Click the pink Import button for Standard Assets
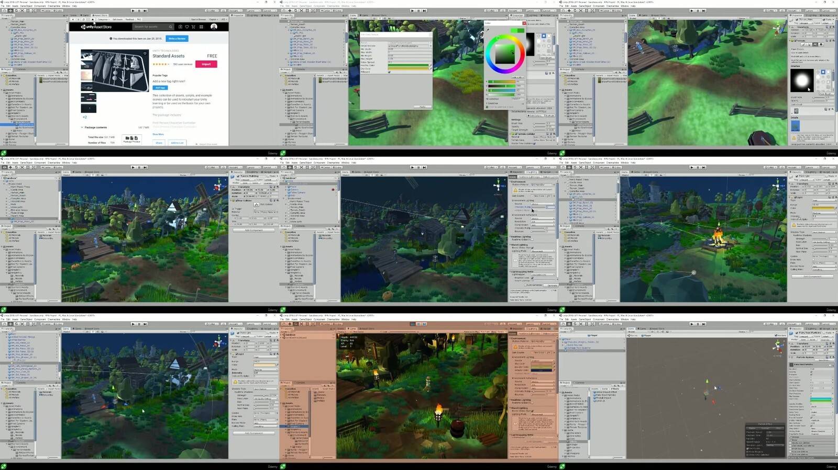The height and width of the screenshot is (470, 838). (x=206, y=64)
